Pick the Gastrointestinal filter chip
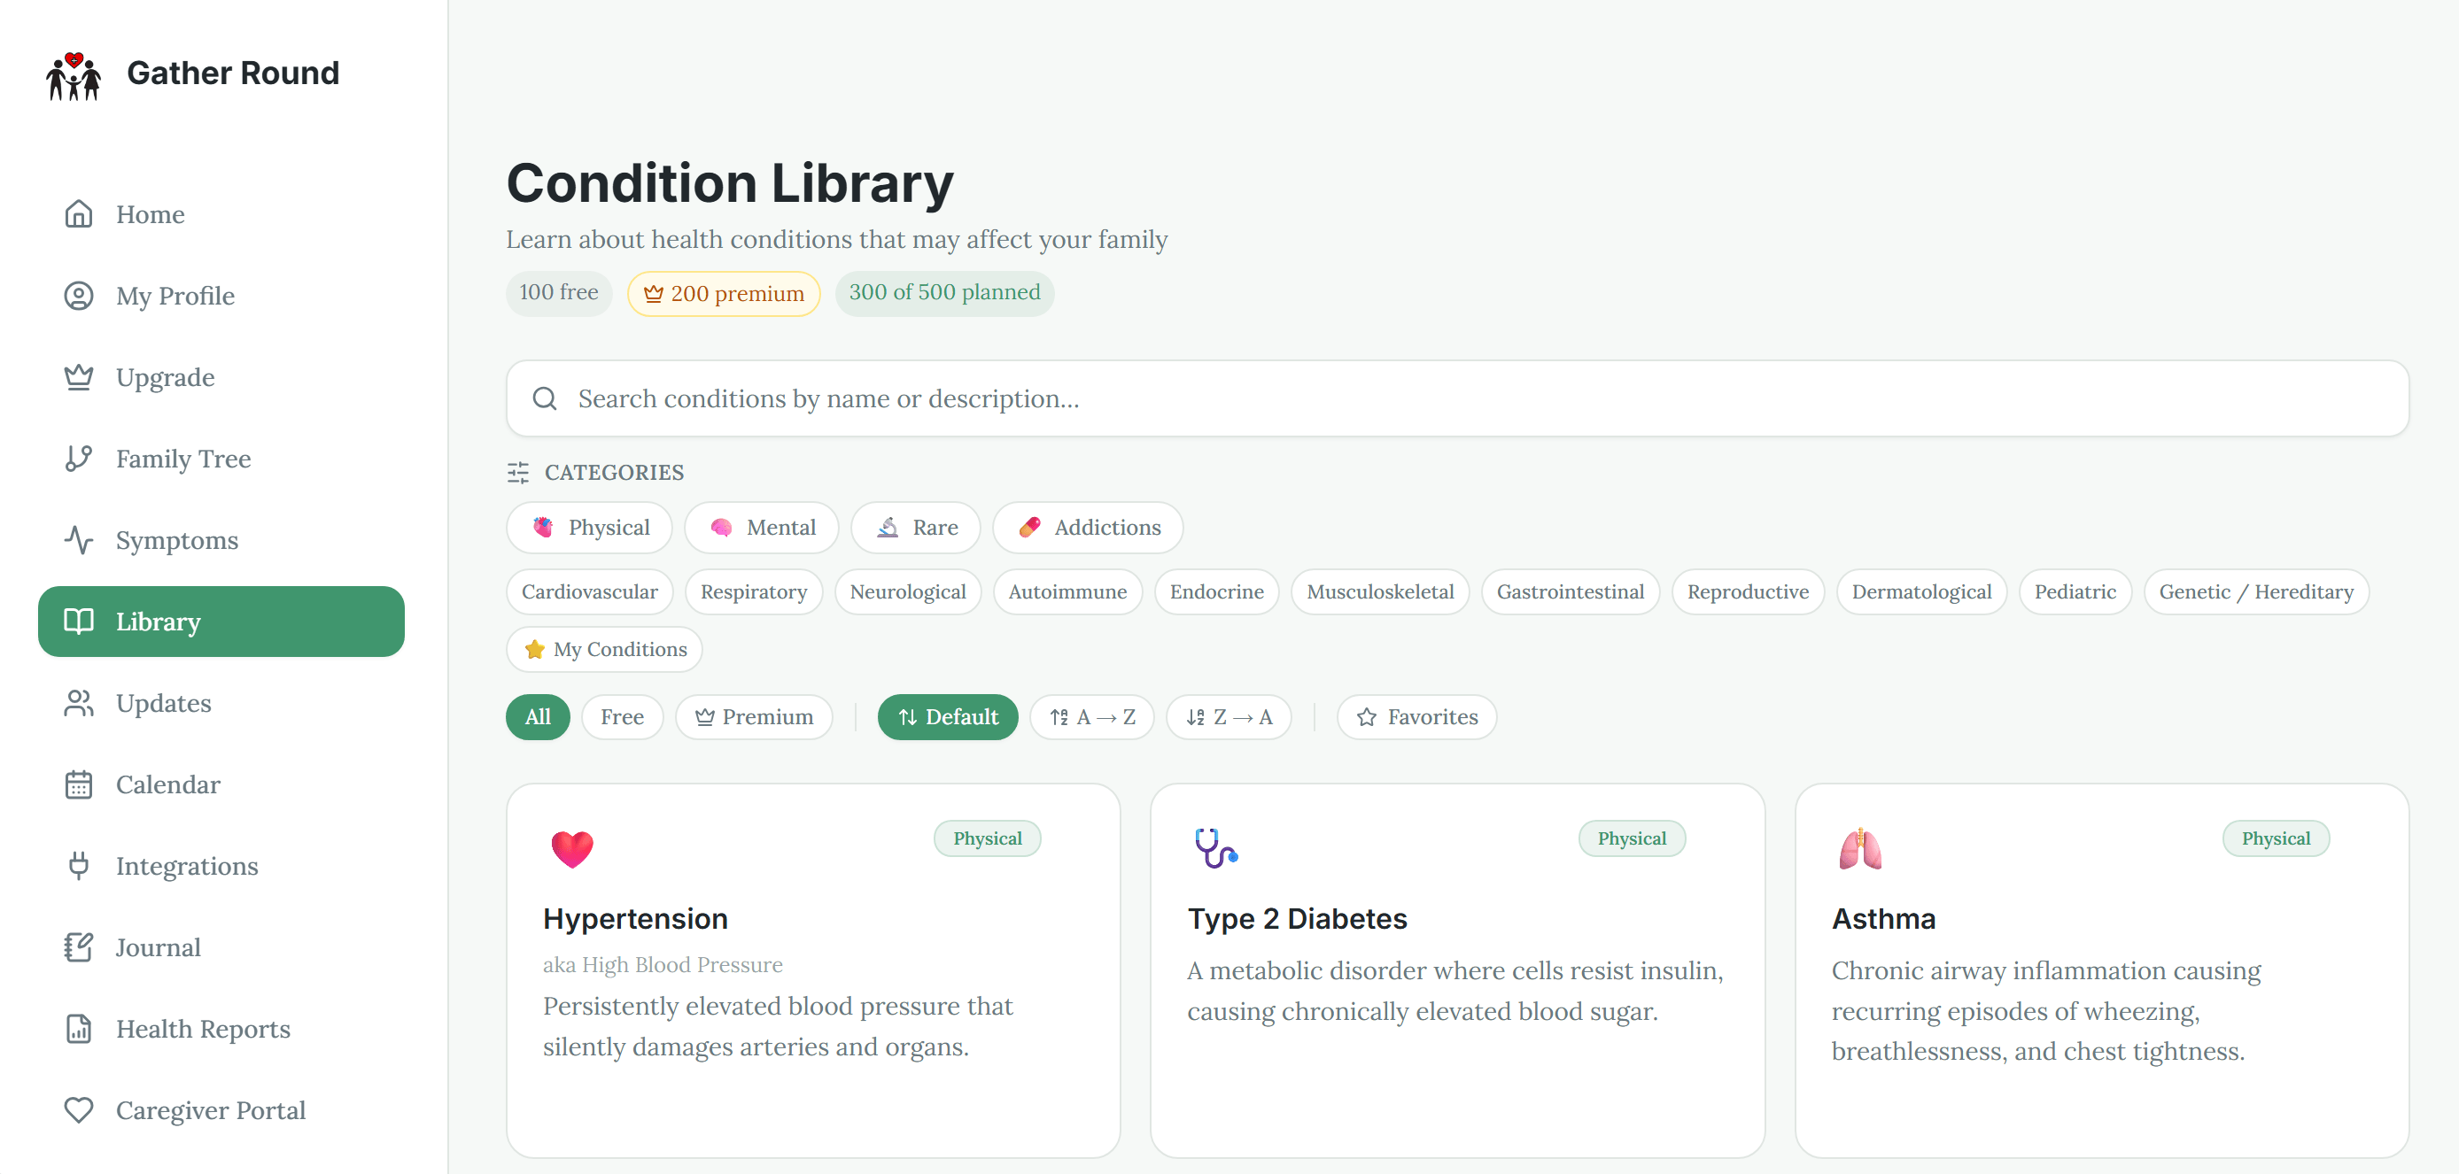2459x1174 pixels. 1570,591
